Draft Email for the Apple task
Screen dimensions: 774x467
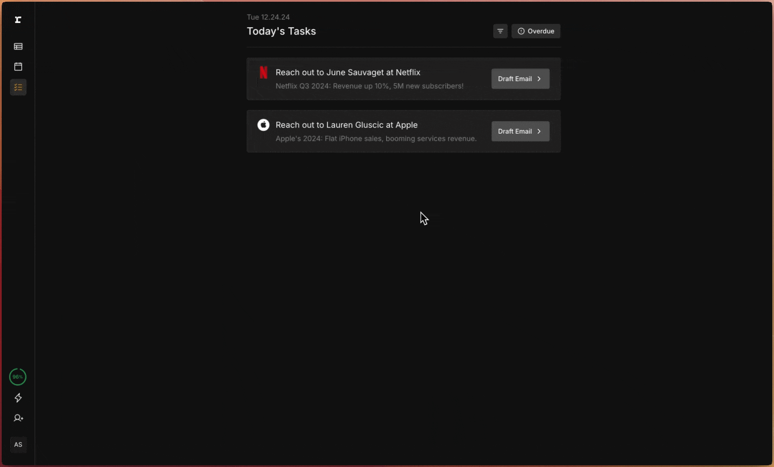[515, 131]
